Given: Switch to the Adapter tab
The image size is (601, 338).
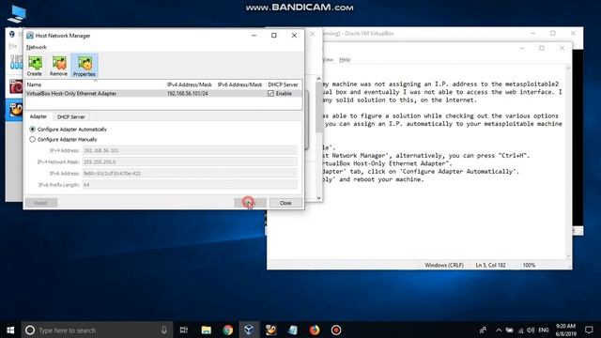Looking at the screenshot, I should point(39,116).
